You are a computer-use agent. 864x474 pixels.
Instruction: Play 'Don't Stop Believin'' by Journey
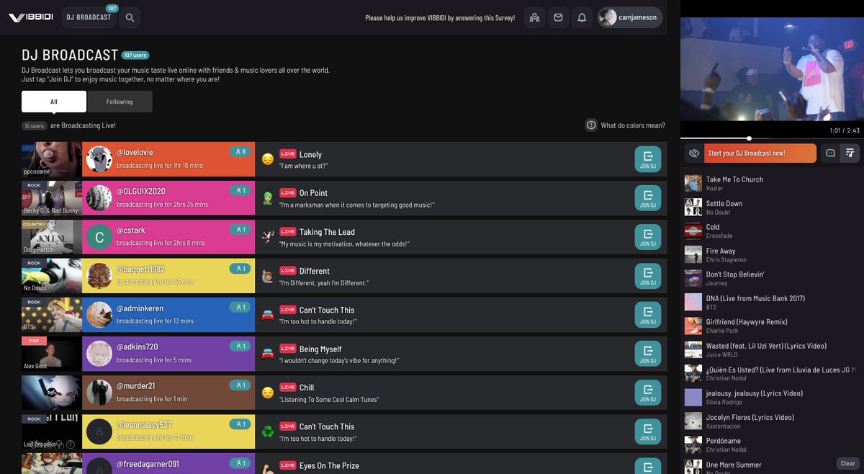coord(772,279)
